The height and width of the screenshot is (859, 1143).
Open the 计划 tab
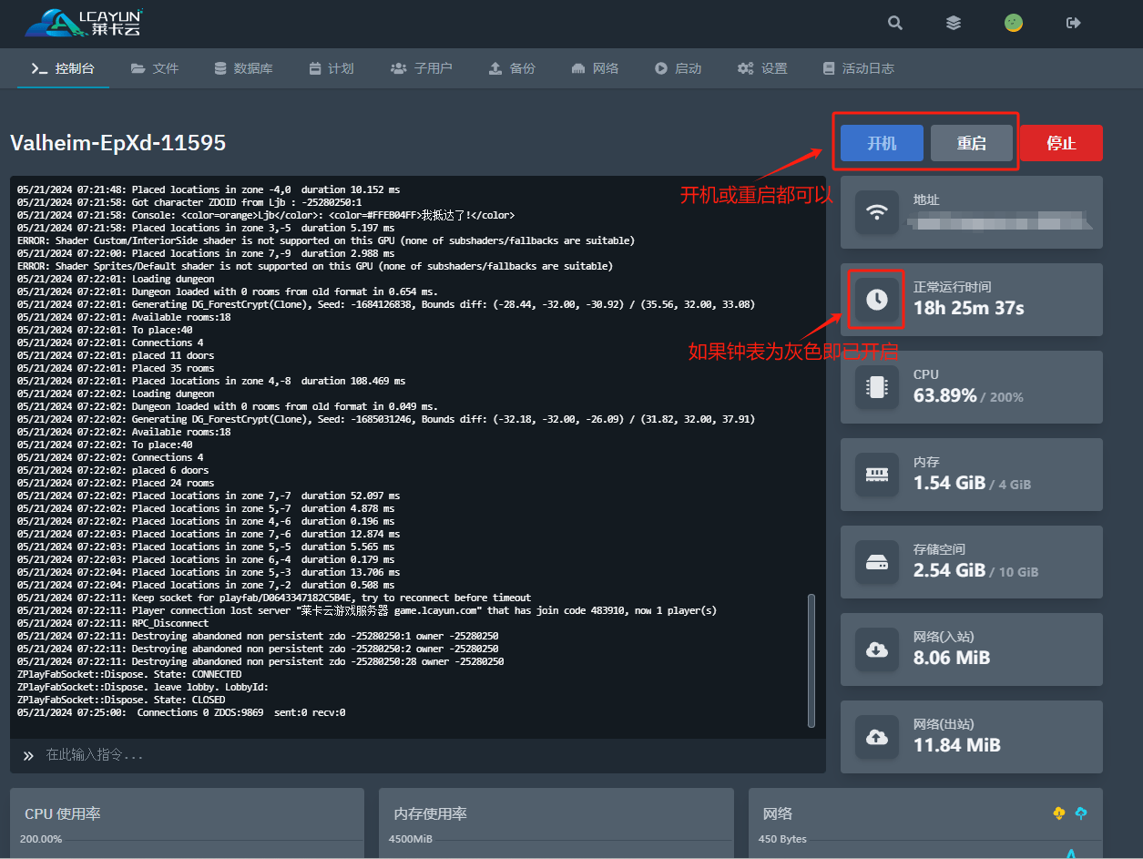[x=332, y=68]
